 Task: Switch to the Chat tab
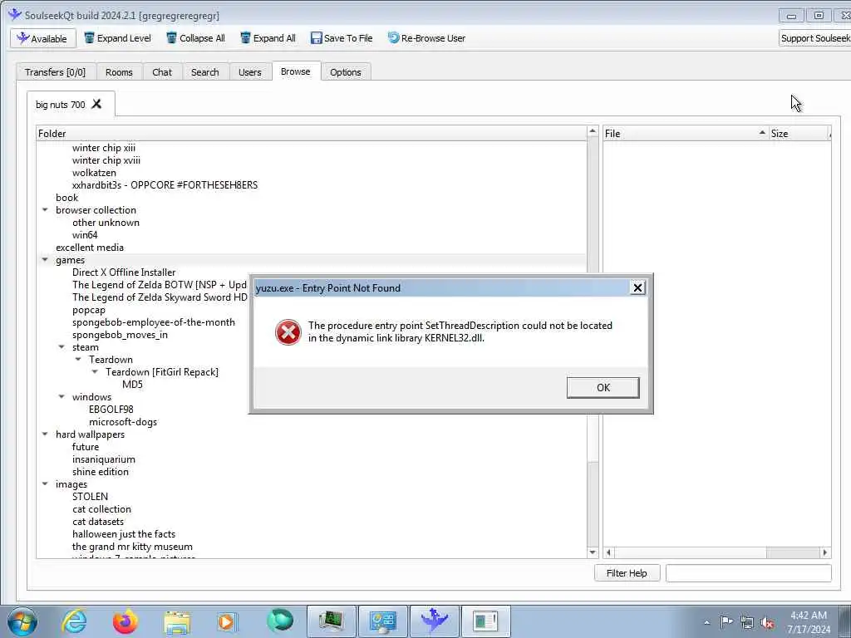(162, 72)
